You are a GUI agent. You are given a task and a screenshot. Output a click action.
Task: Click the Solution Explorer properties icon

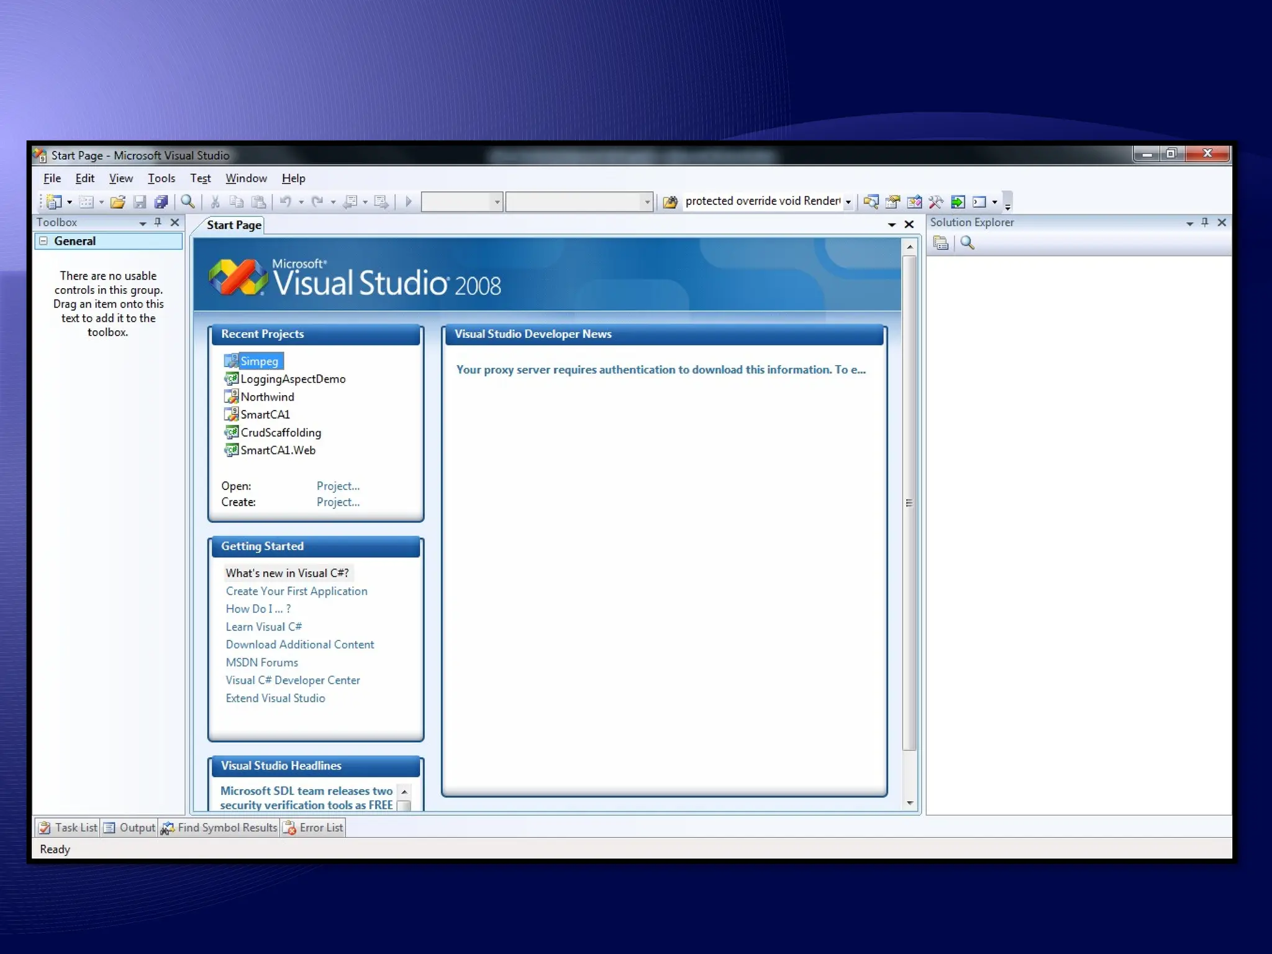pos(940,243)
